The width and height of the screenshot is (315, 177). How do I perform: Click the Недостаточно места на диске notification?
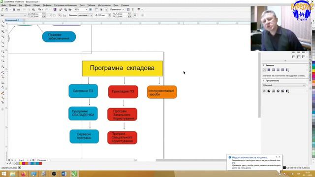point(254,162)
